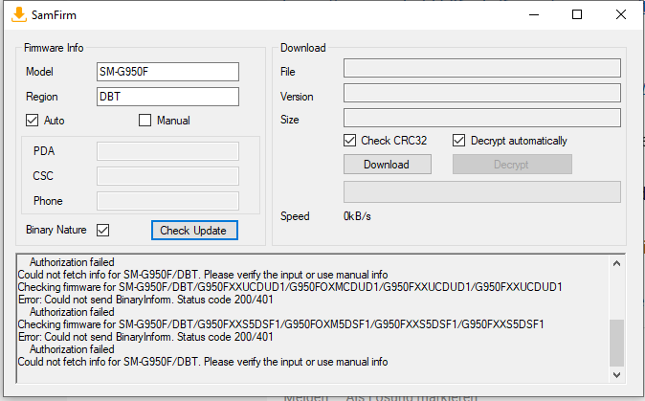Screen dimensions: 645x401
Task: Click the Download button
Action: click(388, 164)
